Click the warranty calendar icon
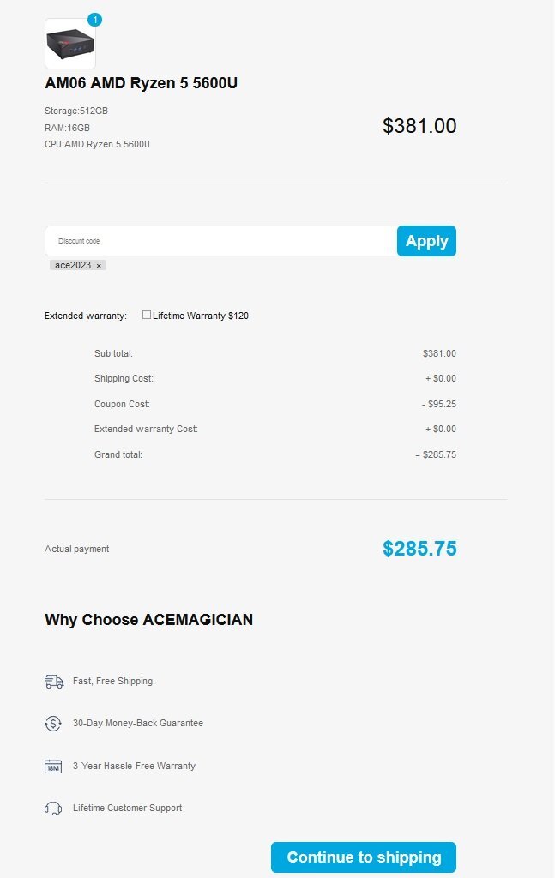The height and width of the screenshot is (878, 555). coord(53,767)
